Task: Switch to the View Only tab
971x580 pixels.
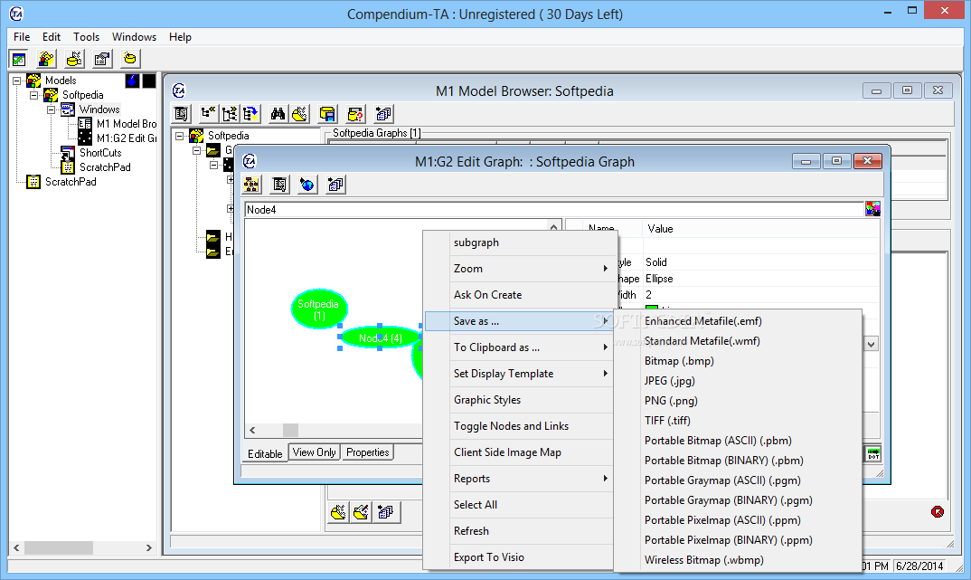Action: point(314,452)
